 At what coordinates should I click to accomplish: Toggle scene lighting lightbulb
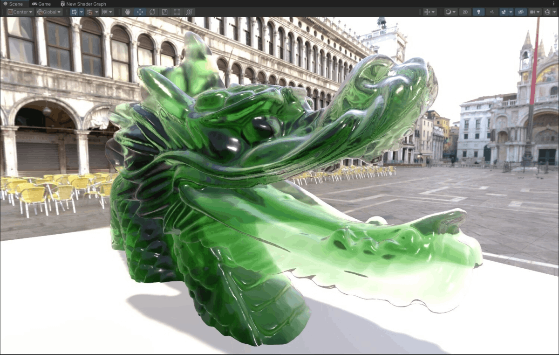coord(478,12)
